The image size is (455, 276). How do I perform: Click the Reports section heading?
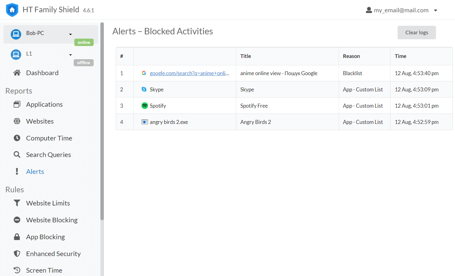[19, 91]
